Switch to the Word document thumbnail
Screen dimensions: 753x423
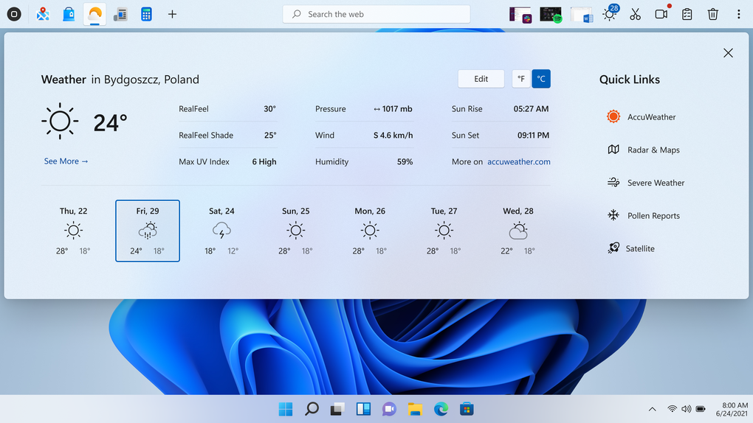(582, 15)
